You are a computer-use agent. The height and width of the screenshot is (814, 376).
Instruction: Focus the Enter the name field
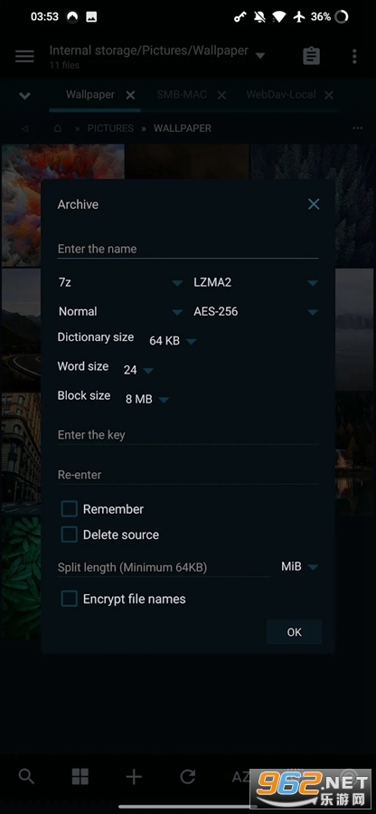point(188,249)
